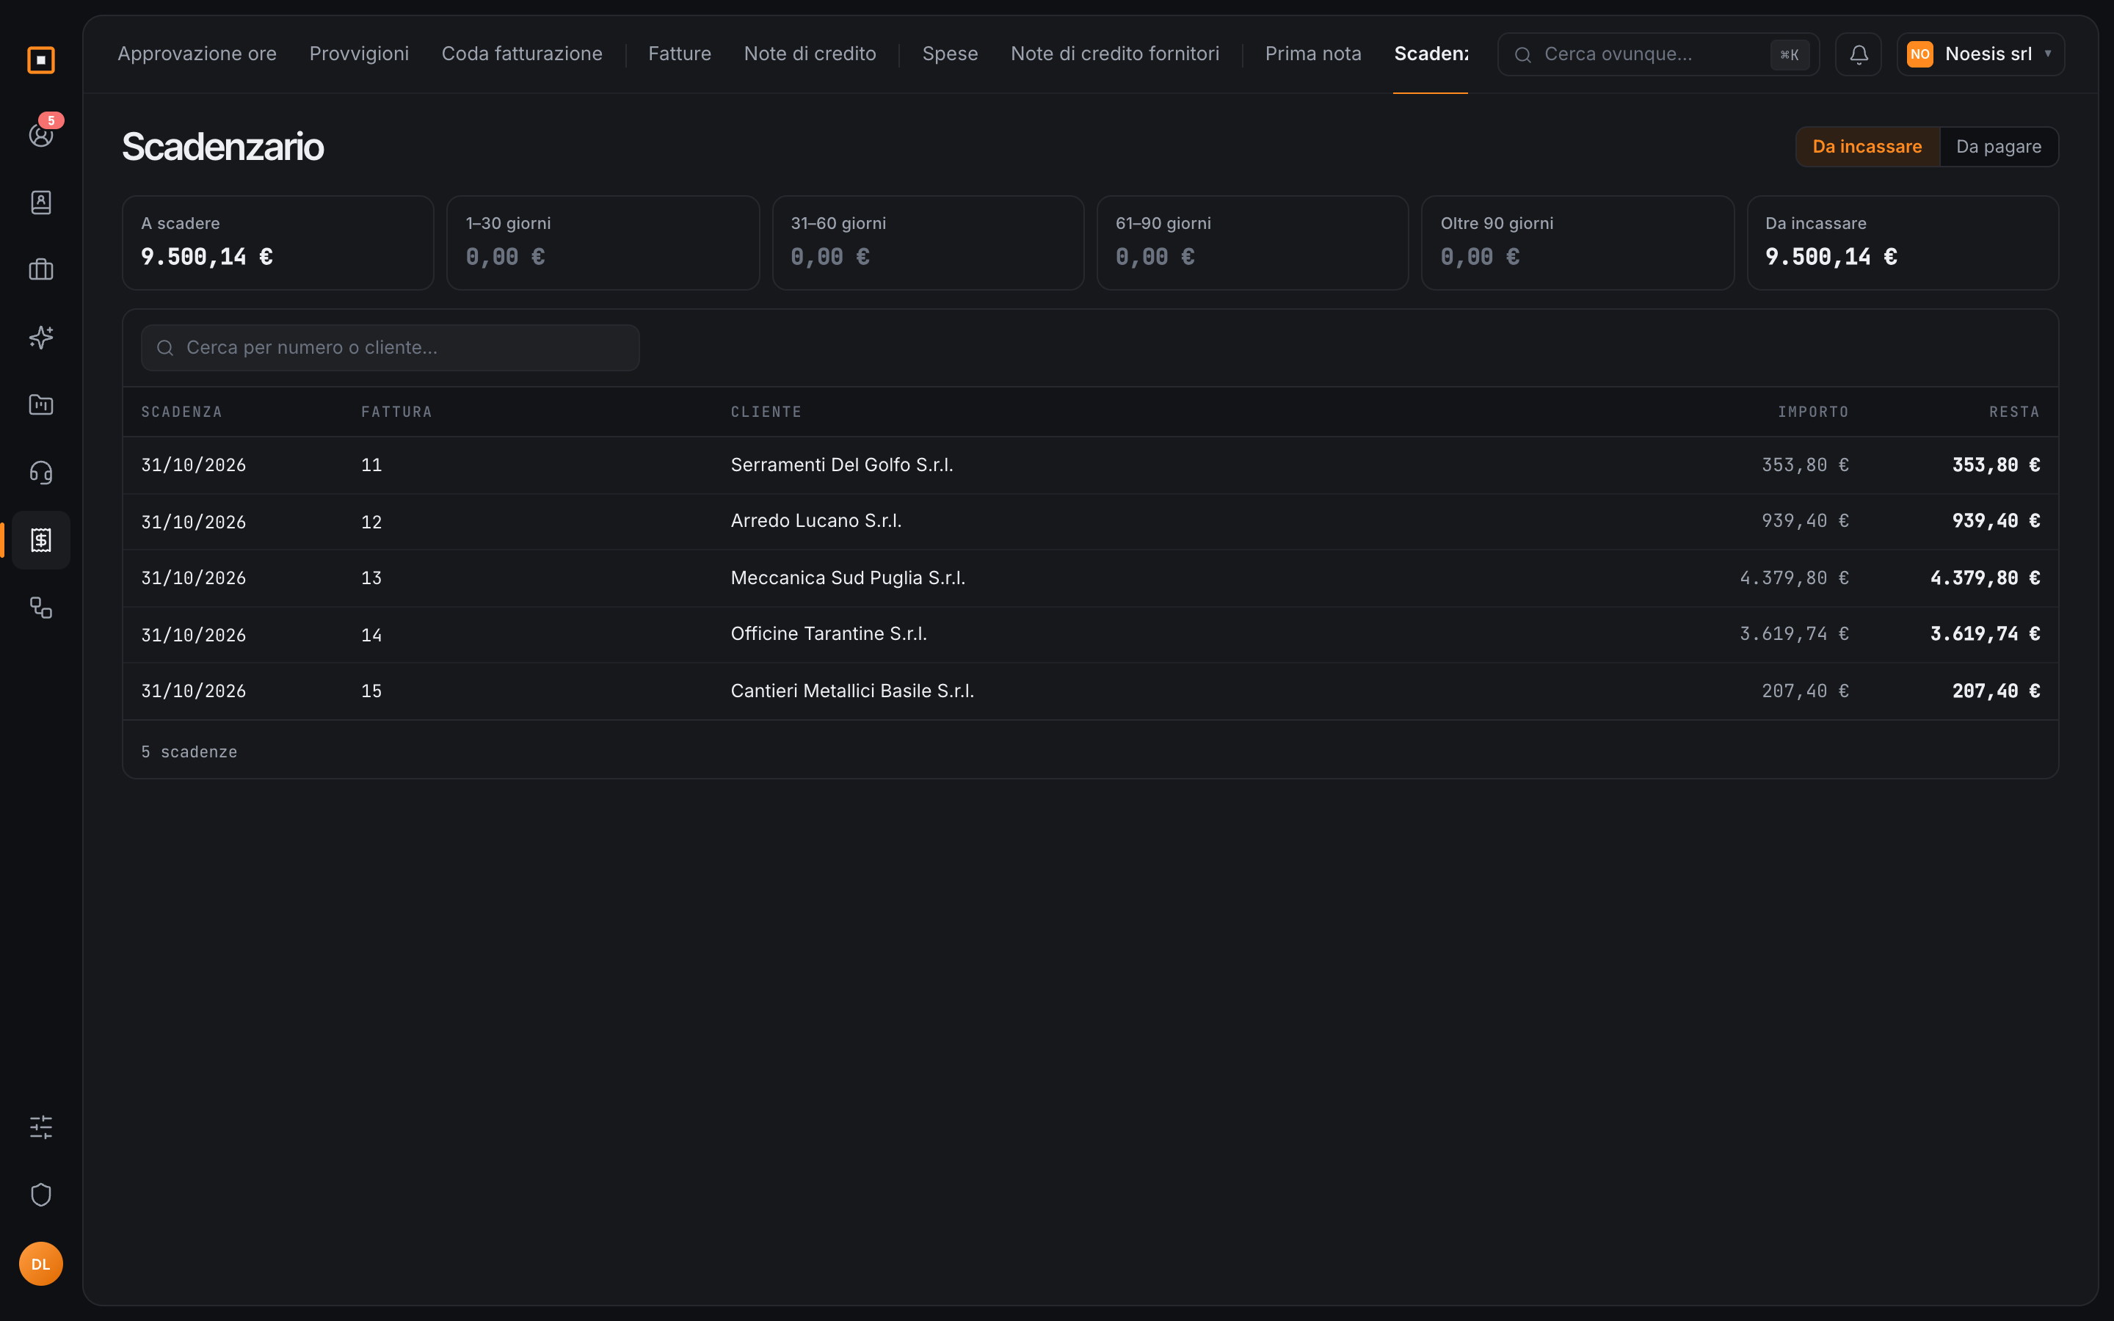The image size is (2114, 1321).
Task: Click the Oltre 90 giorni summary card
Action: [x=1577, y=243]
